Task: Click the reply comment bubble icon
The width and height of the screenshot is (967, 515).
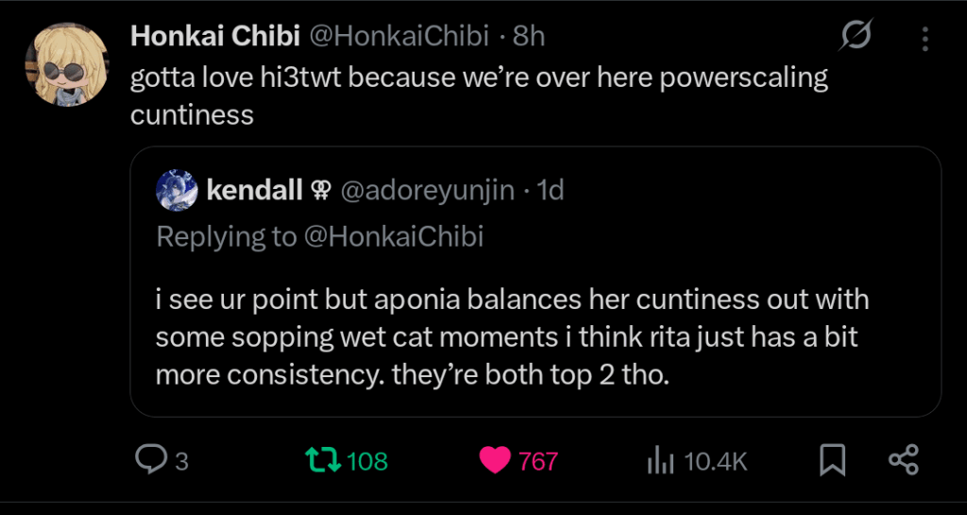Action: tap(151, 460)
